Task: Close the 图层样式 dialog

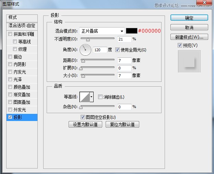Action: tap(204, 3)
